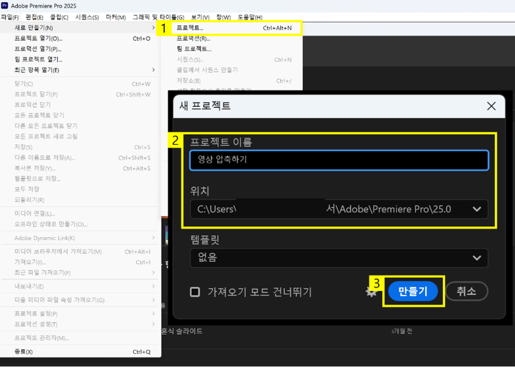Select 팀 프로젝트 열기... menu item
The image size is (515, 367).
(80, 60)
